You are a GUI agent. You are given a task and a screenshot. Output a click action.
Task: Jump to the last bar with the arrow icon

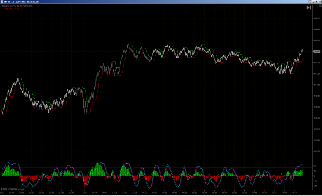click(x=308, y=8)
